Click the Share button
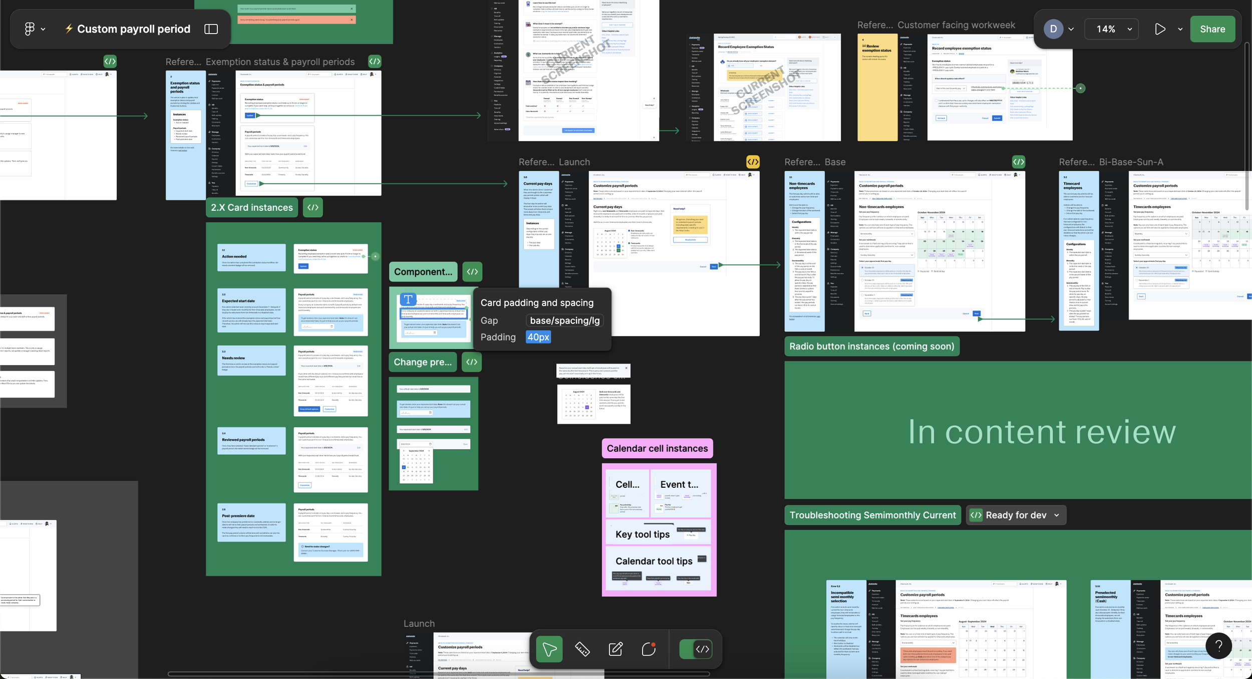Viewport: 1252px width, 679px height. click(x=1212, y=29)
